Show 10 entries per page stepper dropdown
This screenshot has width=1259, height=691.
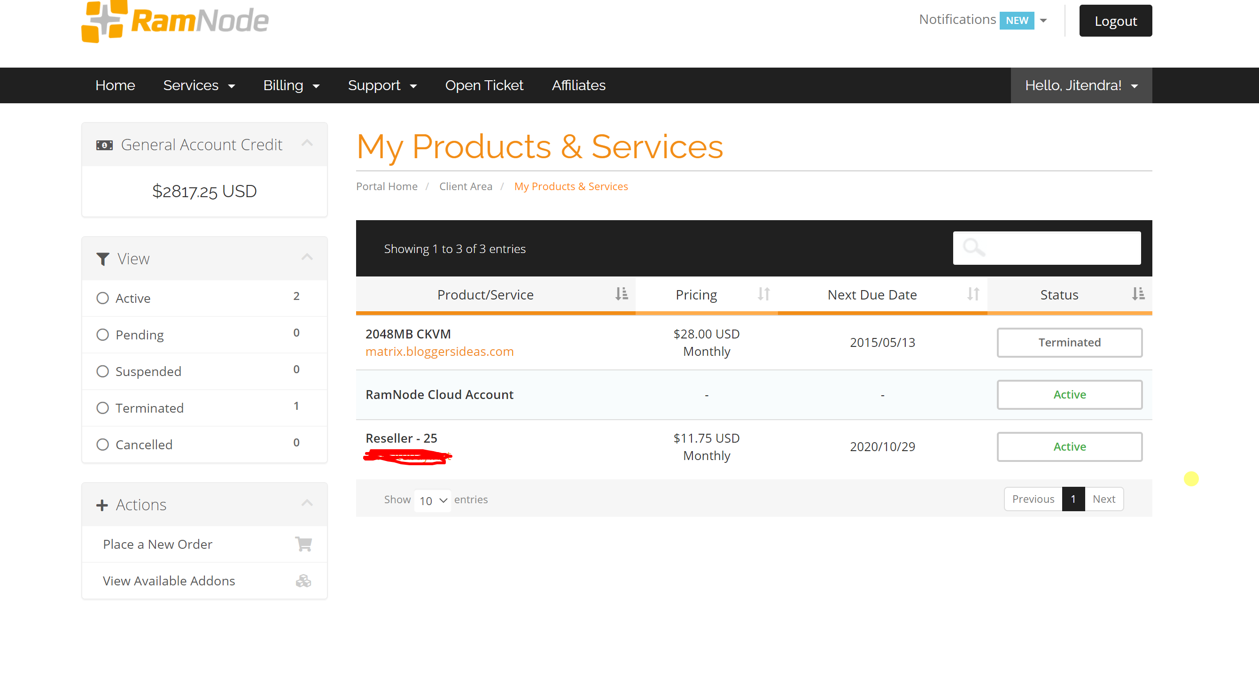coord(433,499)
